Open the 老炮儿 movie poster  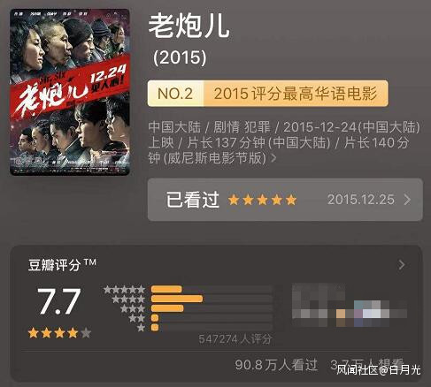[70, 92]
